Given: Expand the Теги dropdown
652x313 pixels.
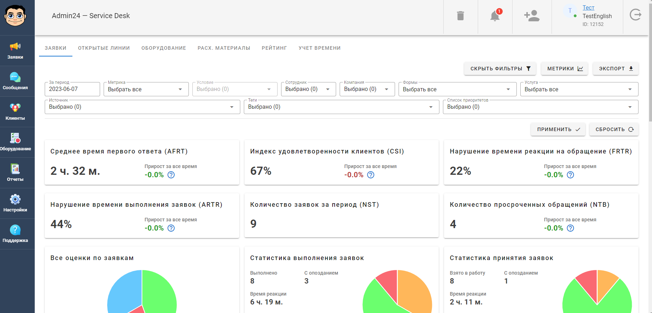Looking at the screenshot, I should tap(341, 107).
